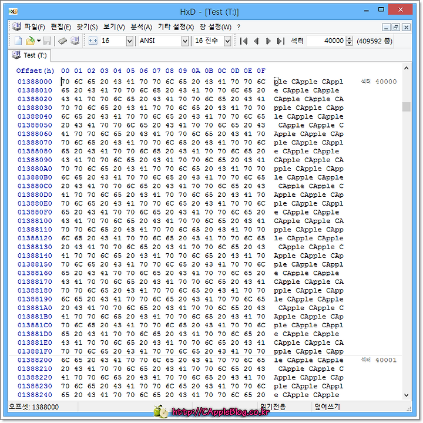Click sector label 40000 on the right
423x423 pixels.
(x=379, y=82)
